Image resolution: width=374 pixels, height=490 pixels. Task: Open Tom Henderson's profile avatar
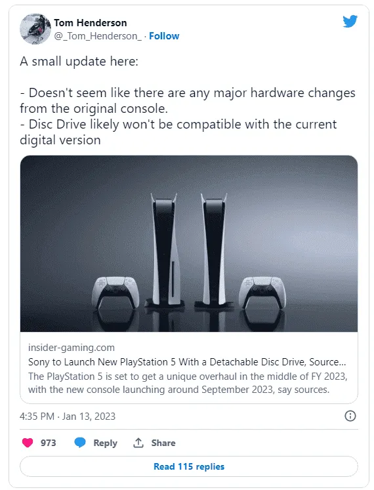[35, 29]
